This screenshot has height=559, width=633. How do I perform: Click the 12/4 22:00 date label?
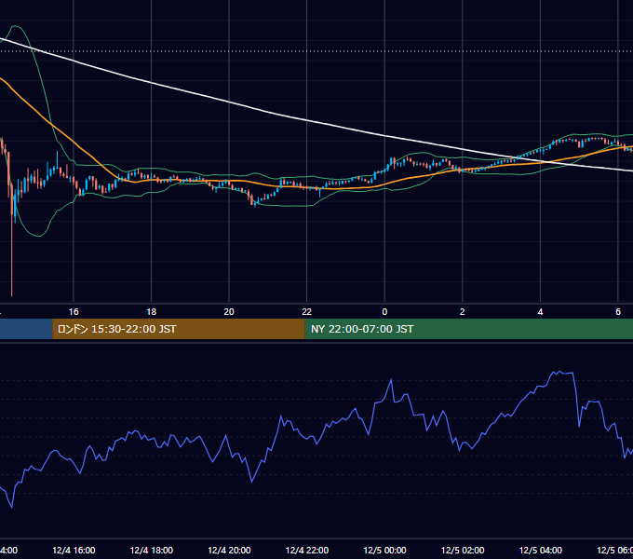pyautogui.click(x=307, y=550)
